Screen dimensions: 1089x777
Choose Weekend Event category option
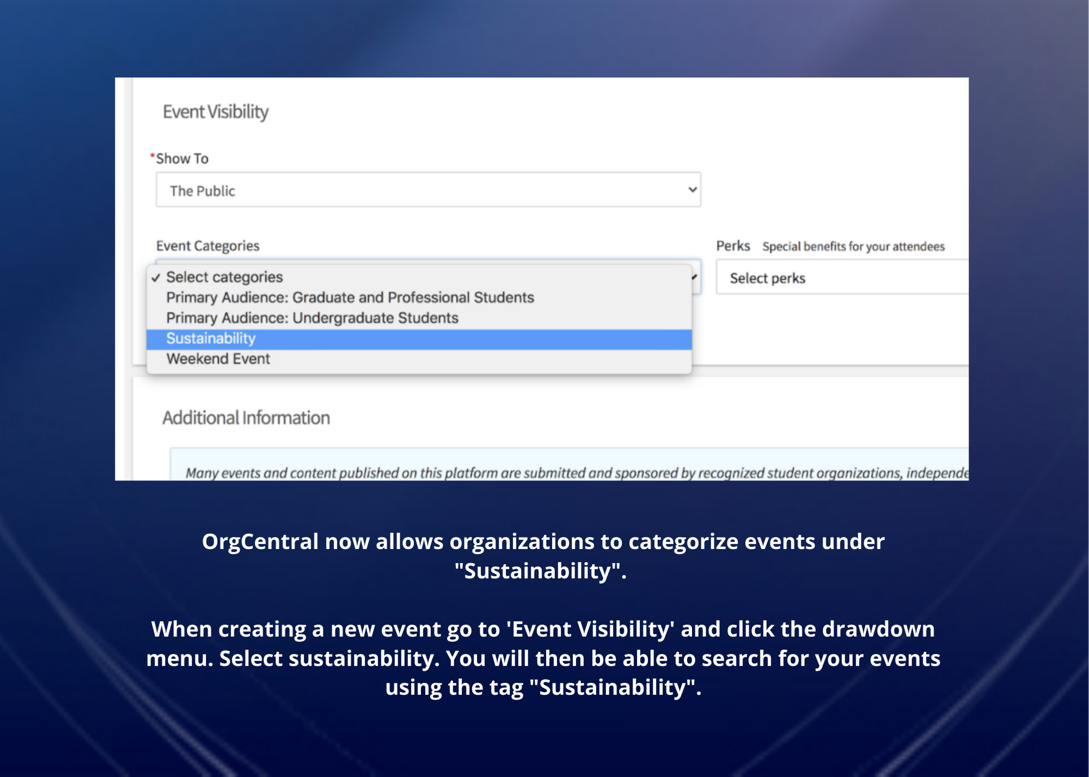pyautogui.click(x=218, y=359)
